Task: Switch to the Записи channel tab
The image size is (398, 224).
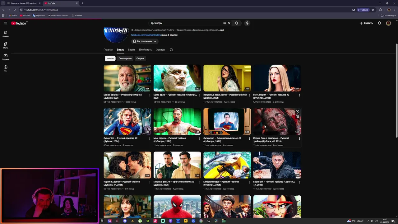Action: tap(160, 50)
